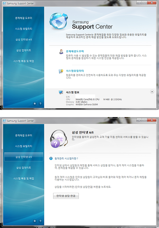
Task: Click the 원격관리 시스템이란 ? heading
Action: coord(66,159)
